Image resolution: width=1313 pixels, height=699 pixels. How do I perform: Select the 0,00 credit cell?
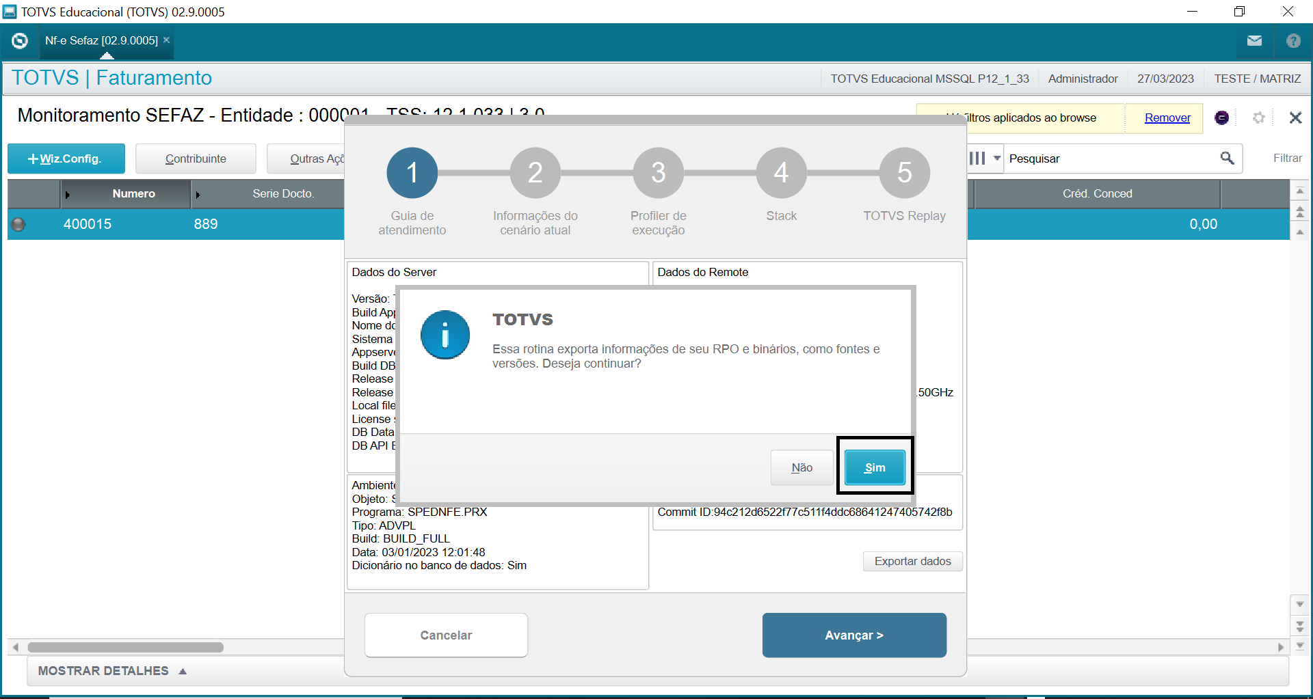pyautogui.click(x=1203, y=224)
